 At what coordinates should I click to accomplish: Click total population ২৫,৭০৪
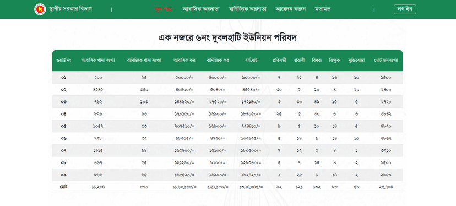[386, 187]
